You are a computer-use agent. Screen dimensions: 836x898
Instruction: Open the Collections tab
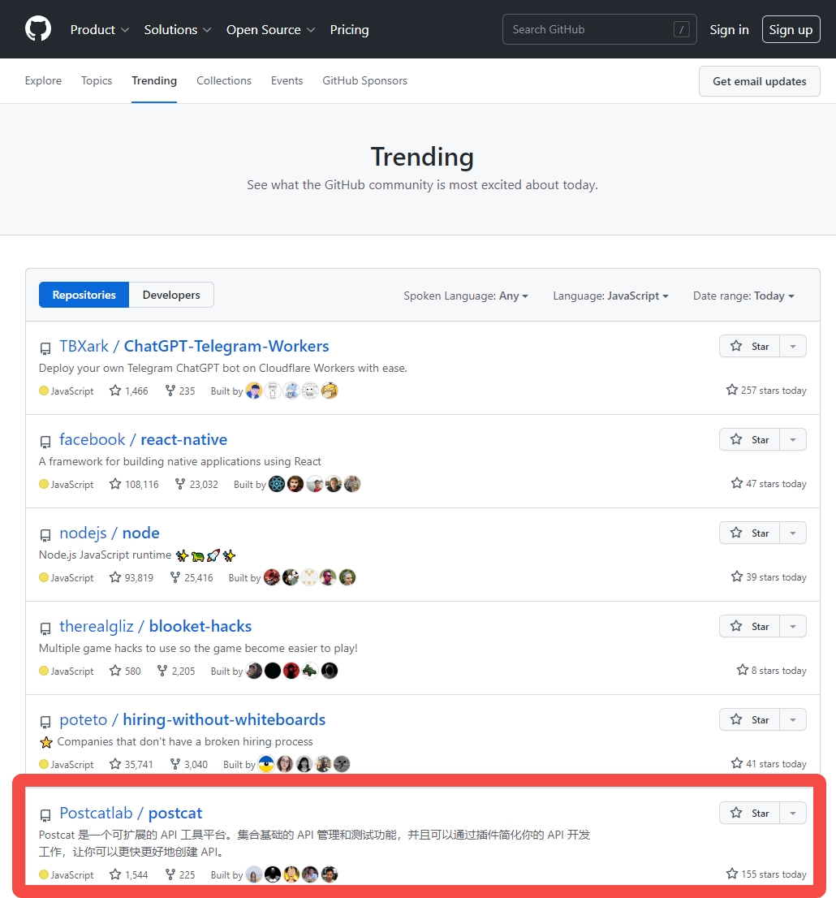point(224,80)
